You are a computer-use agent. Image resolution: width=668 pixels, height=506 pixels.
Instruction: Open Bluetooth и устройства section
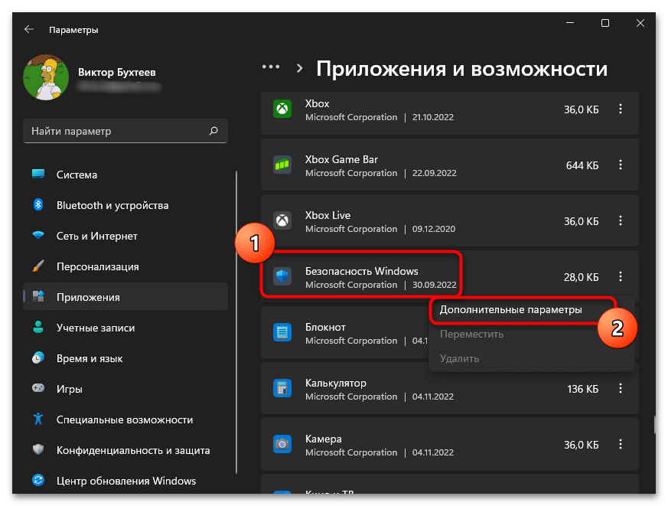point(125,205)
